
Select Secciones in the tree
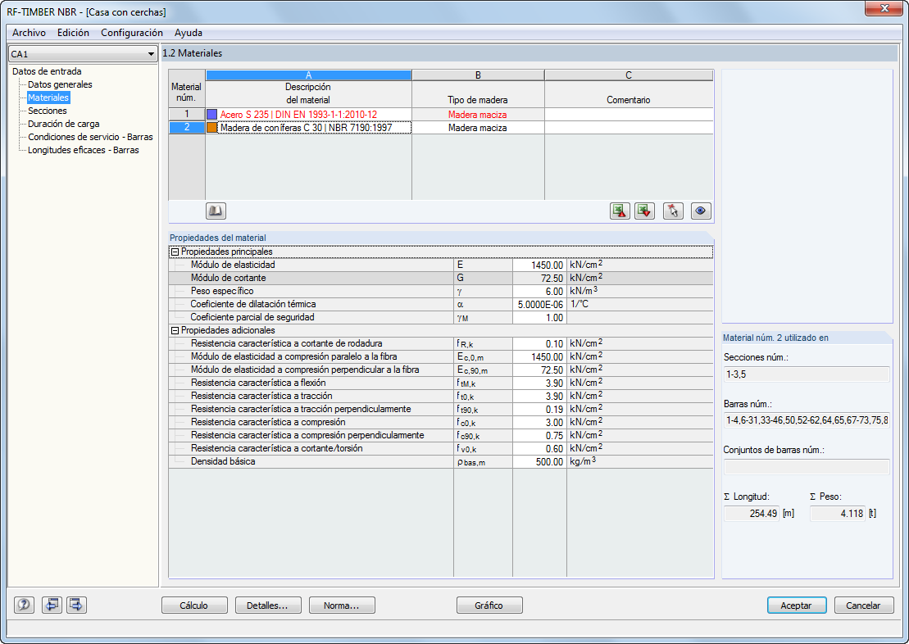(x=47, y=111)
